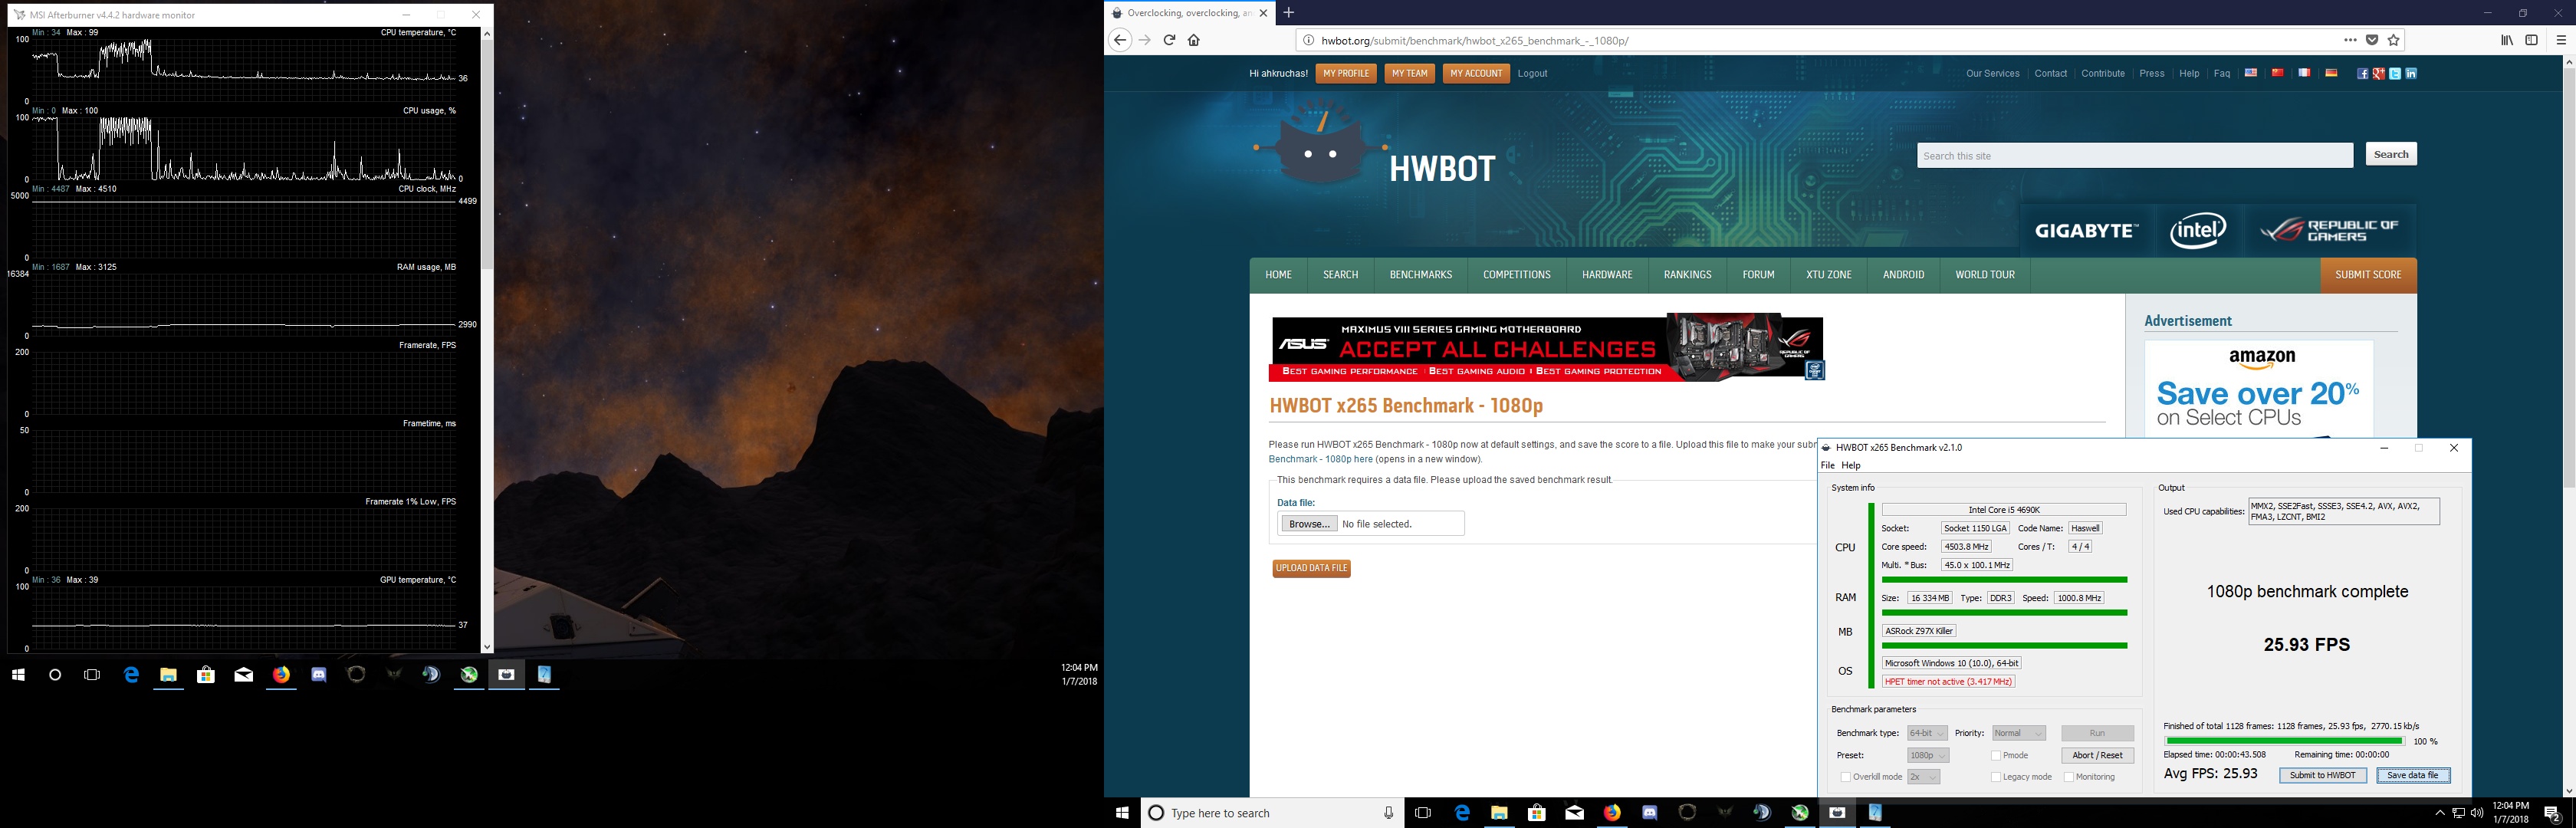Open Microsoft Store from search-box taskbar
The image size is (2576, 828).
pyautogui.click(x=1537, y=813)
